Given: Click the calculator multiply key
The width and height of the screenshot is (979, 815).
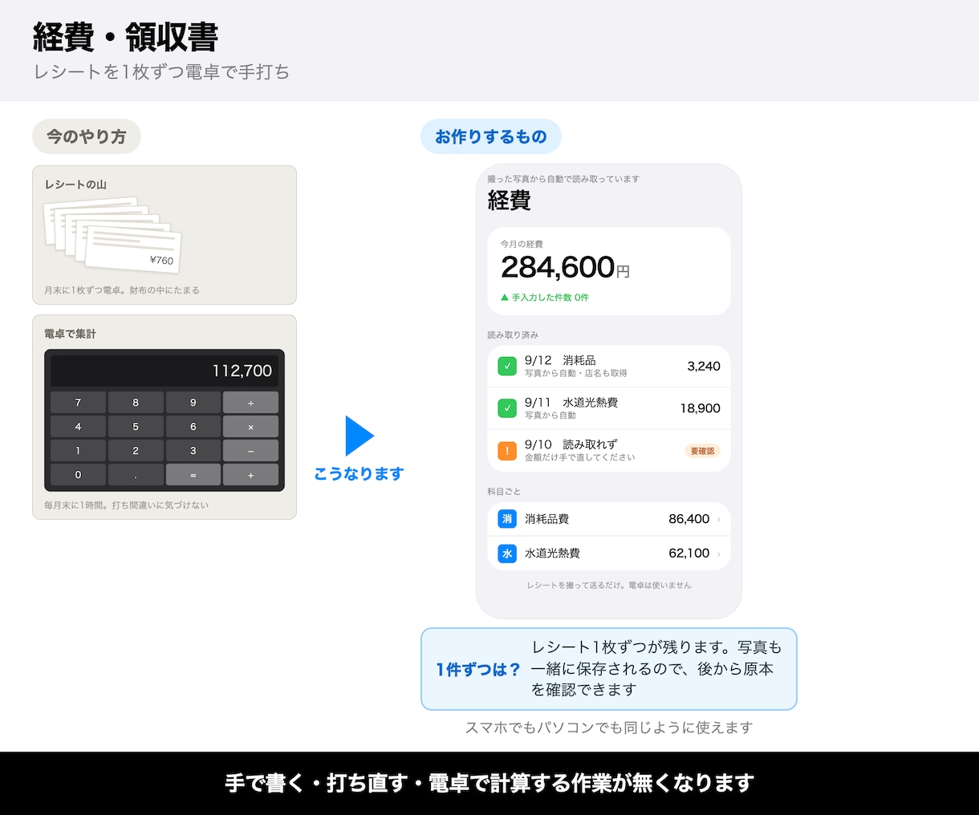Looking at the screenshot, I should (x=251, y=427).
